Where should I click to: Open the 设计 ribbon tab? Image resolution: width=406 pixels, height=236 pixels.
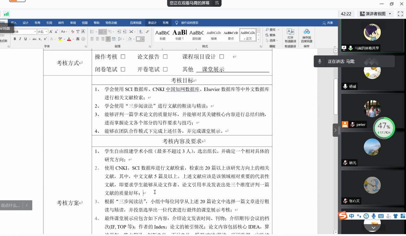[x=26, y=23]
